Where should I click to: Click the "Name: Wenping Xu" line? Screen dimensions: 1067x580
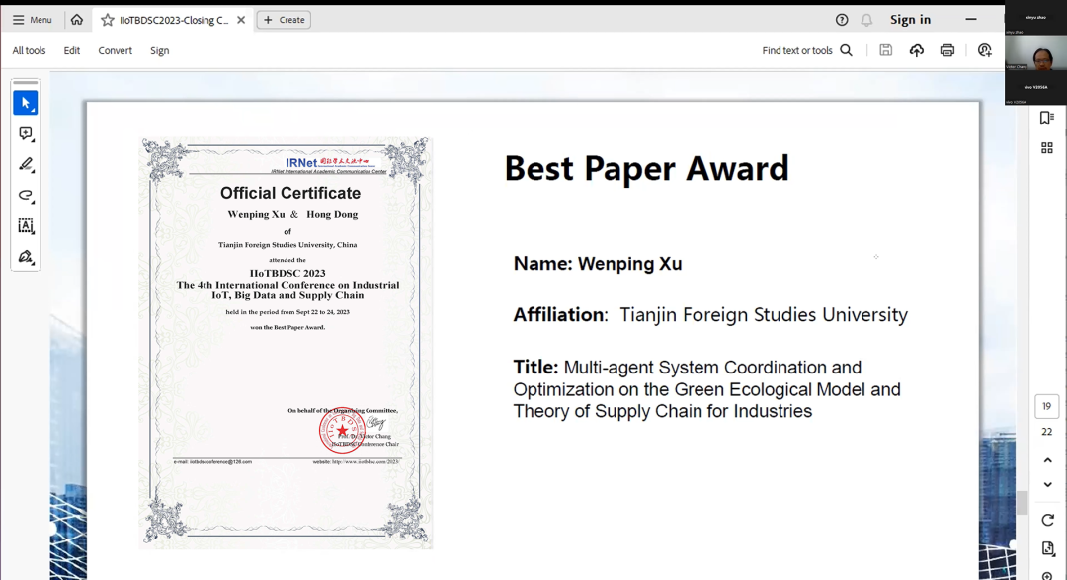598,264
